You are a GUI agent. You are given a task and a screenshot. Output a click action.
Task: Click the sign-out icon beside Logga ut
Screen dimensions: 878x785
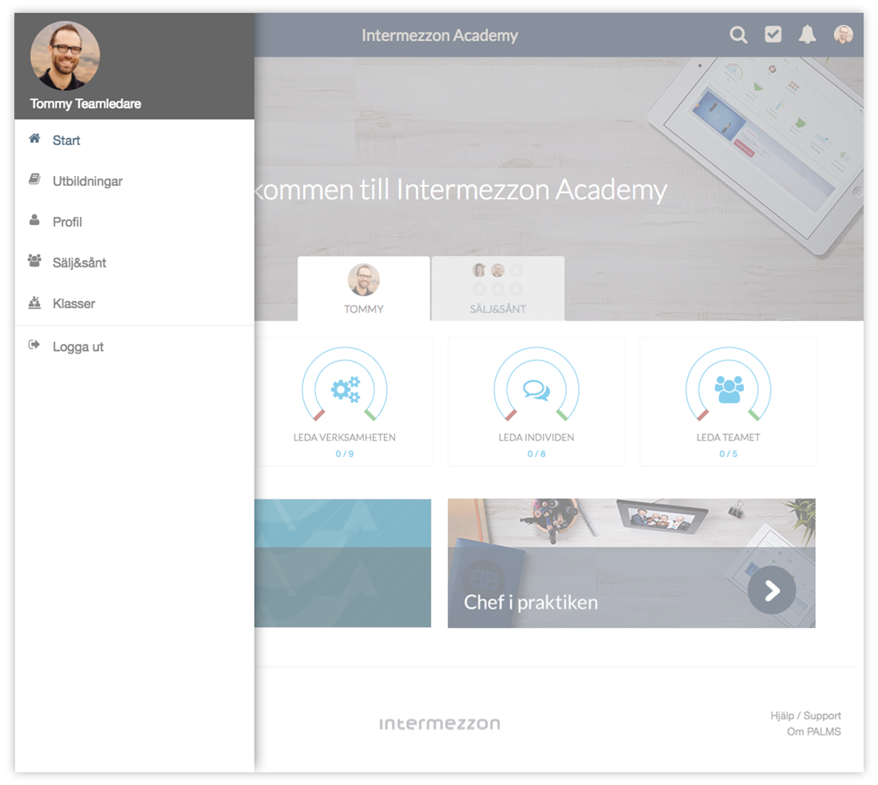[x=34, y=345]
